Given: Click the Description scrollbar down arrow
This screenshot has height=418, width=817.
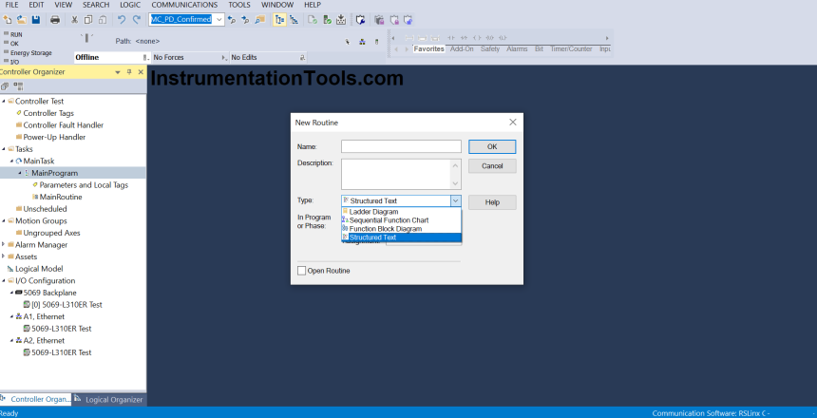Looking at the screenshot, I should pos(456,183).
